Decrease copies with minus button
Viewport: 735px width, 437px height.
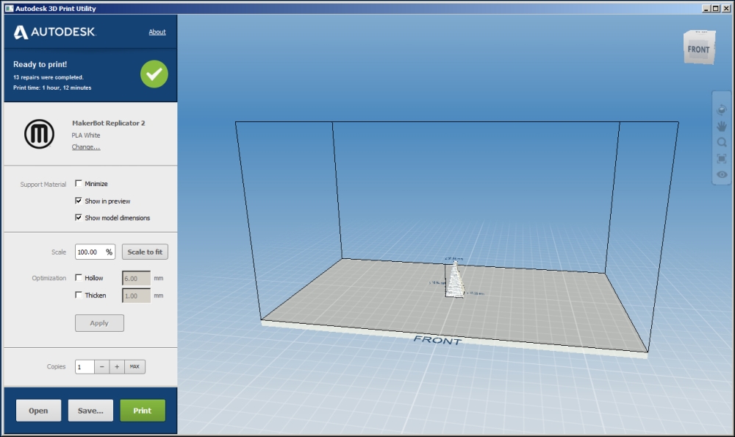(x=102, y=366)
